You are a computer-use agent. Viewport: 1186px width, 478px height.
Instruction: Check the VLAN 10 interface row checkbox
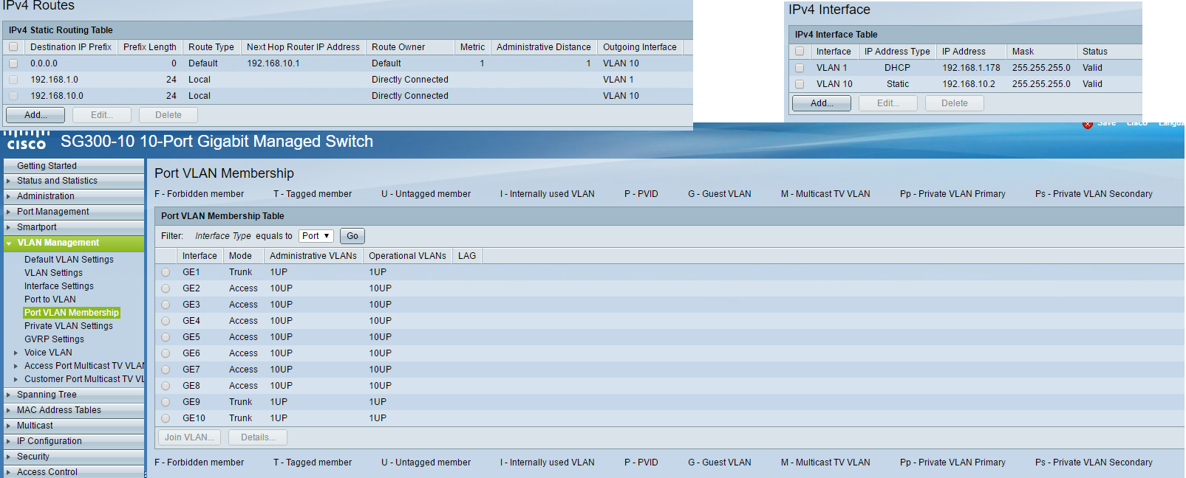(800, 84)
